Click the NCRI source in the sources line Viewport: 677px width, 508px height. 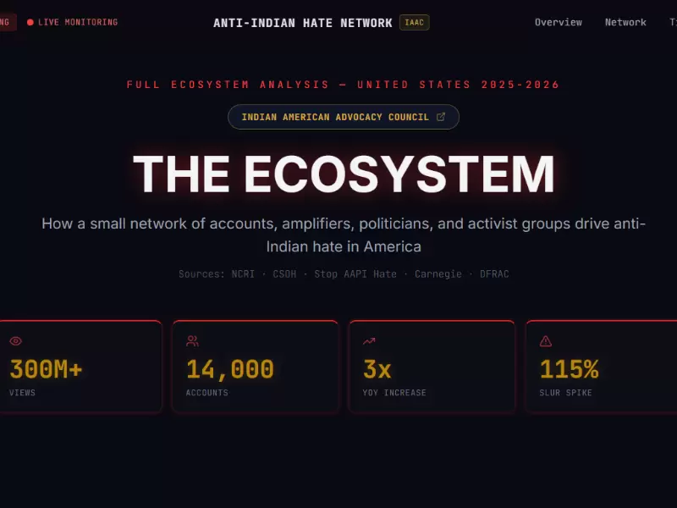(x=244, y=274)
